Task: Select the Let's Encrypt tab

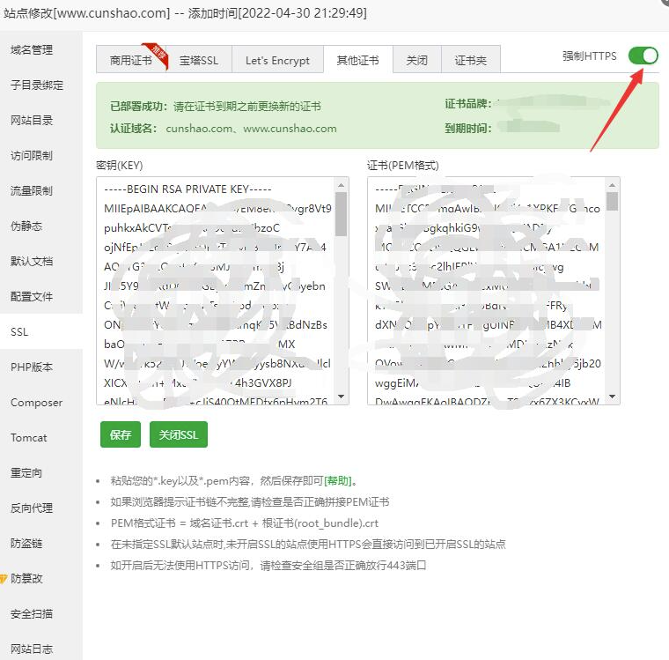Action: tap(277, 60)
